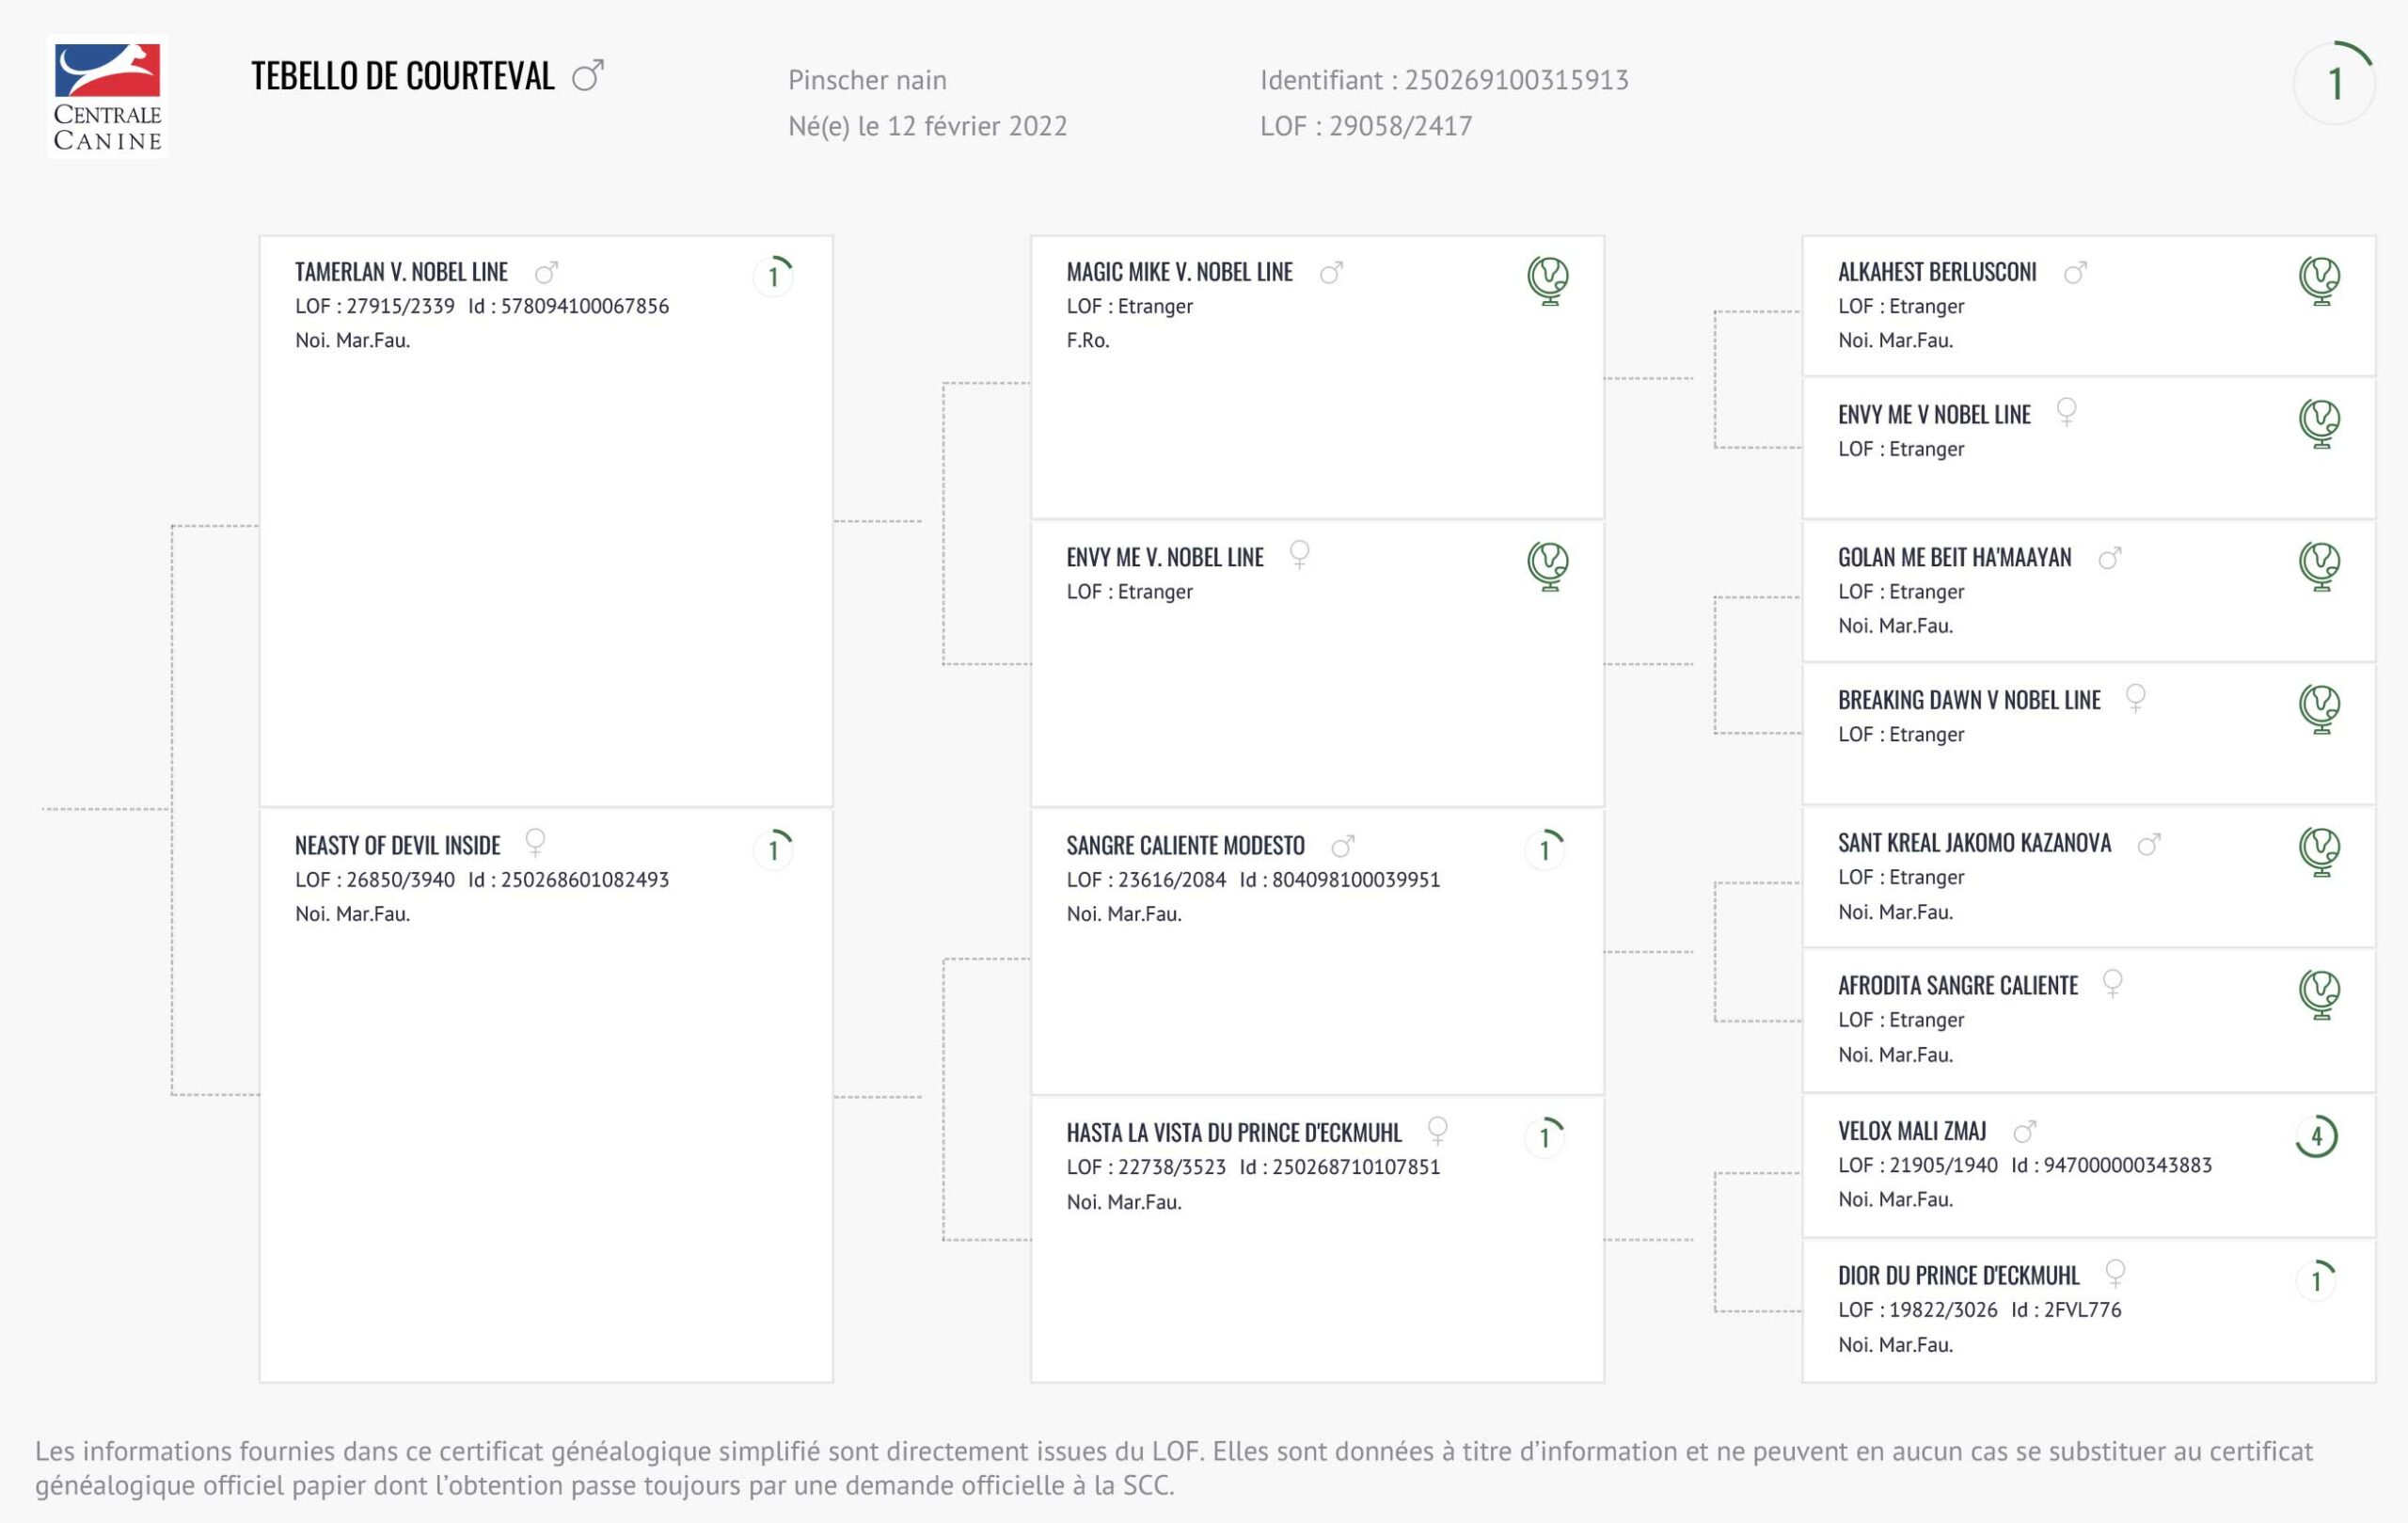Click the rating badge for Dior du Prince d'Eckmuhl
This screenshot has width=2408, height=1523.
coord(2316,1280)
